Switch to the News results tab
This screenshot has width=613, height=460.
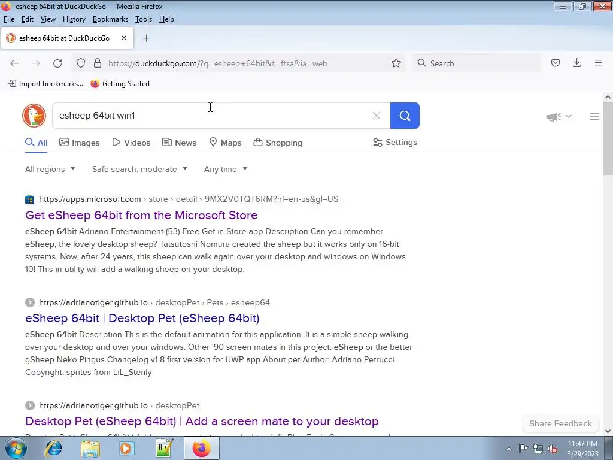tap(179, 143)
